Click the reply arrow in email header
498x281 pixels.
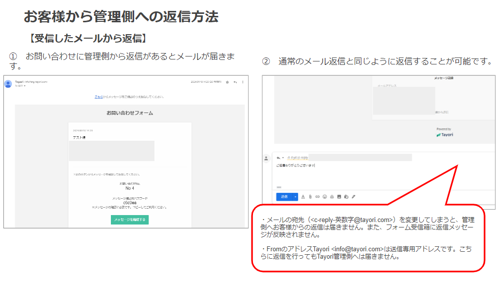(x=235, y=82)
